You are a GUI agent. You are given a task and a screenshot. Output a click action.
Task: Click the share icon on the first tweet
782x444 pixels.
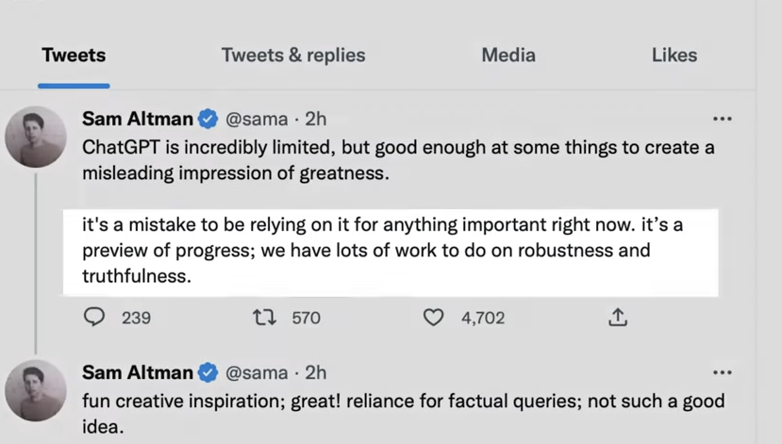click(618, 318)
